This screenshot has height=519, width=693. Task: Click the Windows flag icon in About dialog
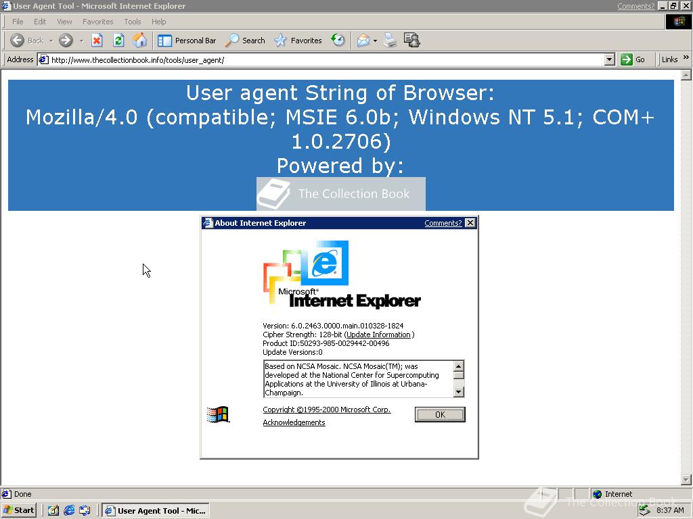(218, 414)
